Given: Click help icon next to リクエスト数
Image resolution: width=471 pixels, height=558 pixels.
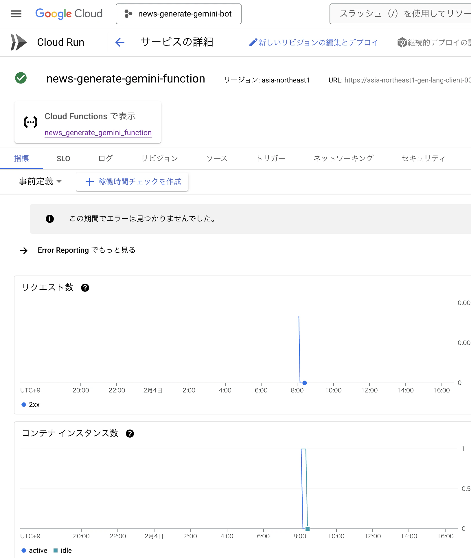Looking at the screenshot, I should [x=85, y=288].
